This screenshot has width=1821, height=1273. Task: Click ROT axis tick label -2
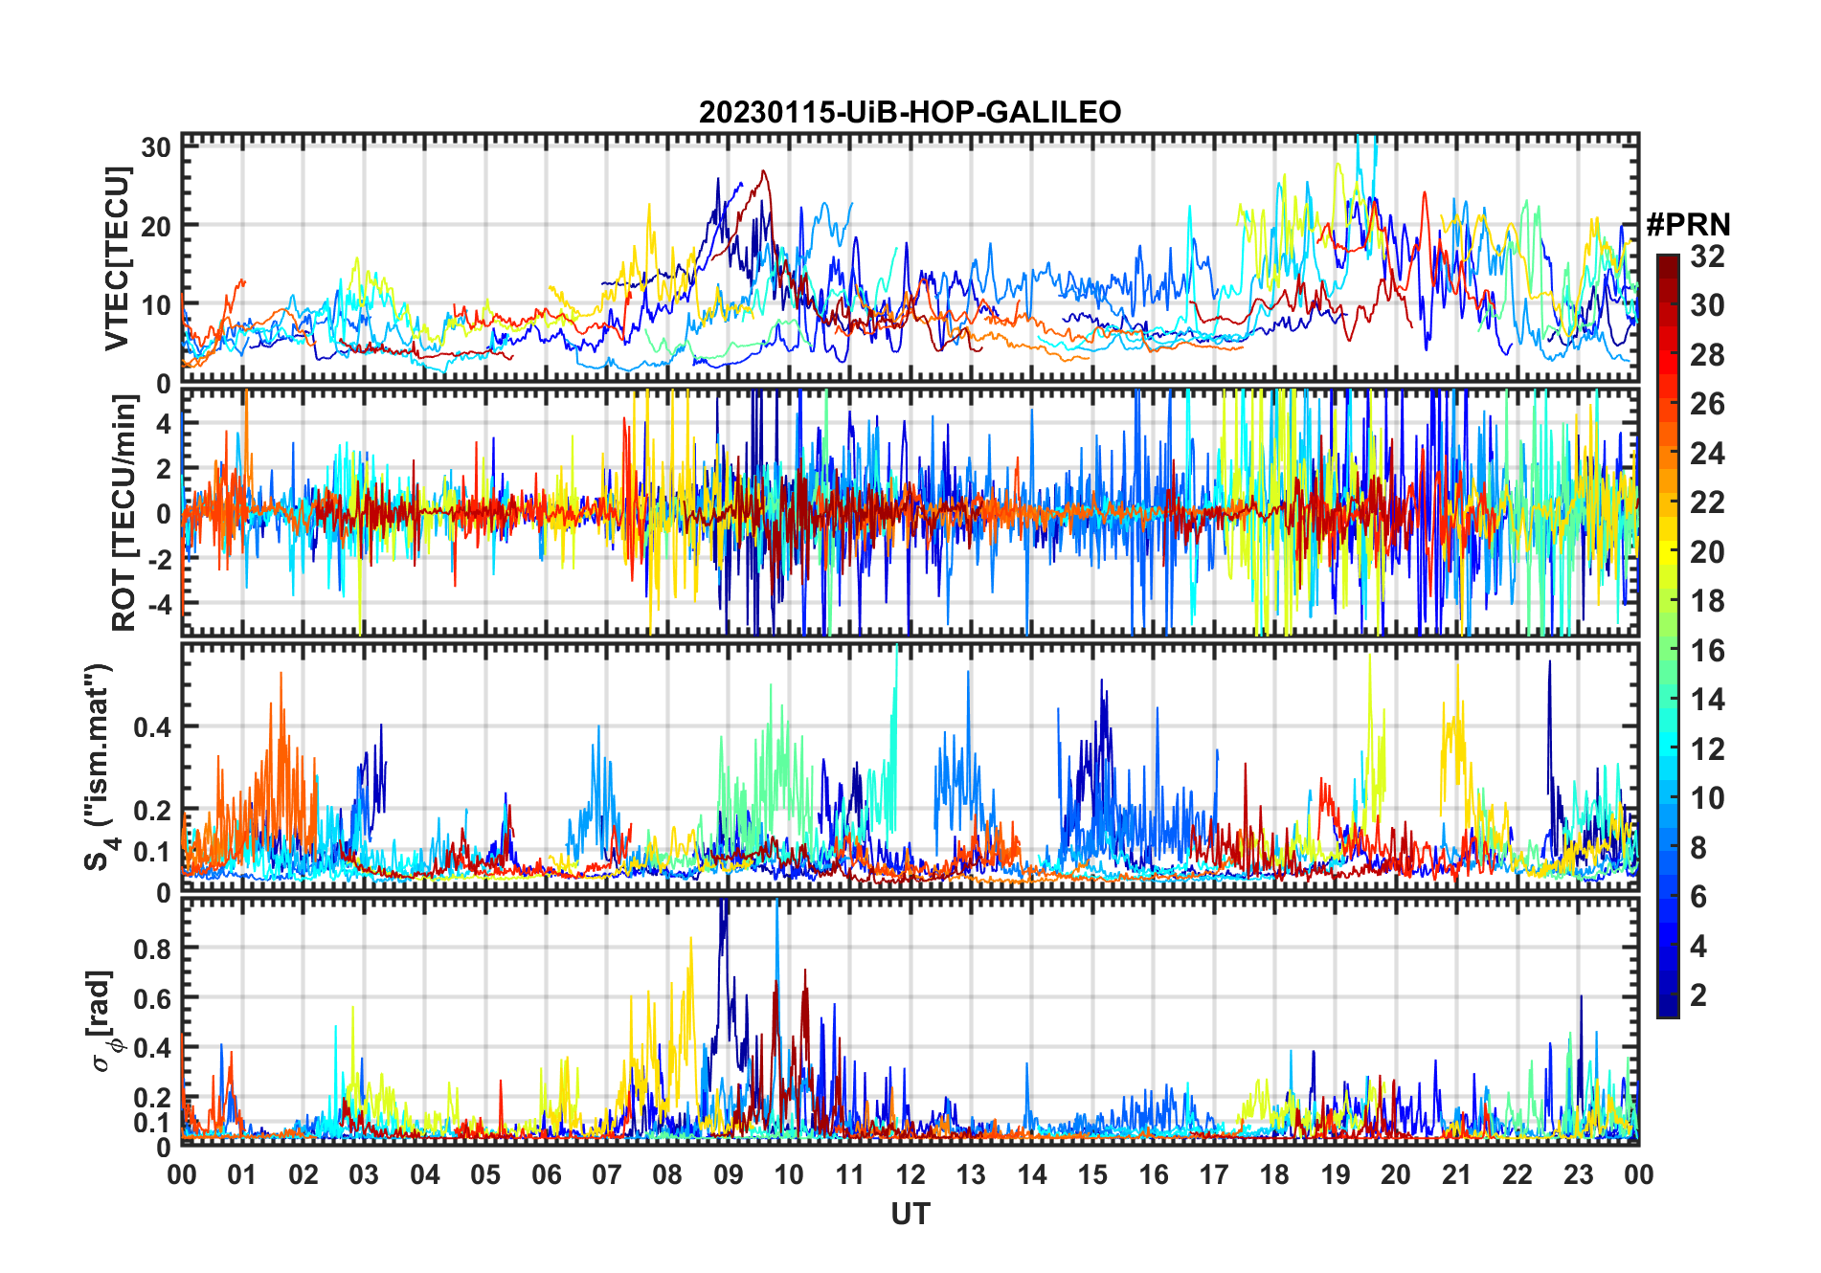click(x=159, y=559)
